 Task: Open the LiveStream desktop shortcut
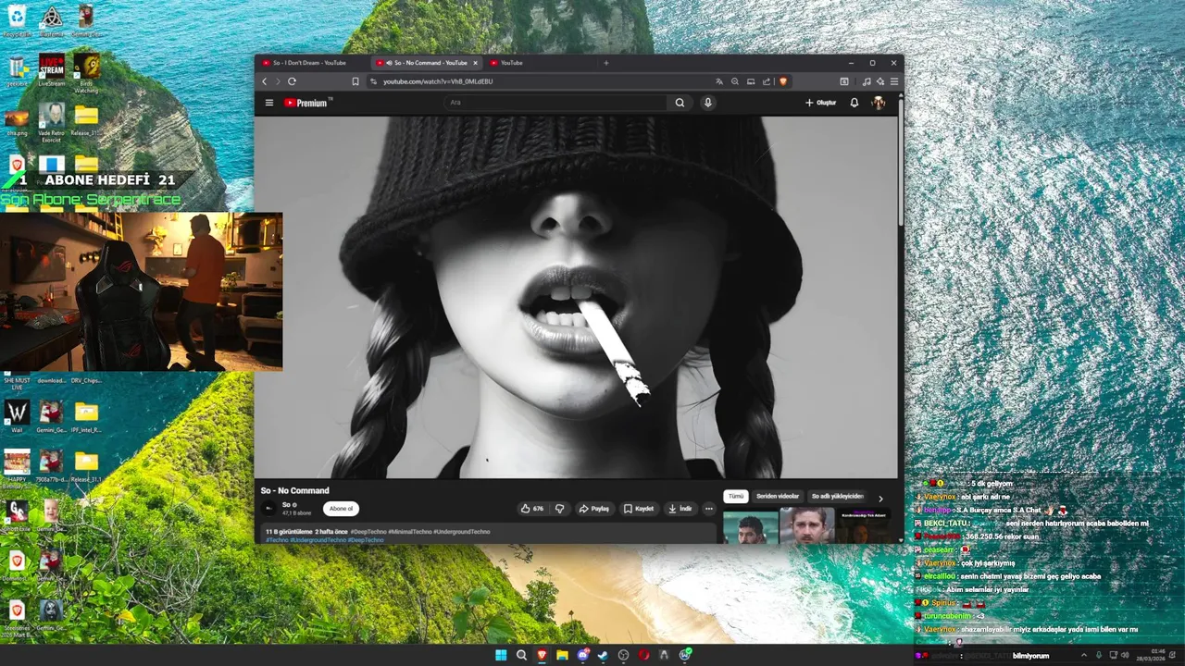tap(52, 70)
